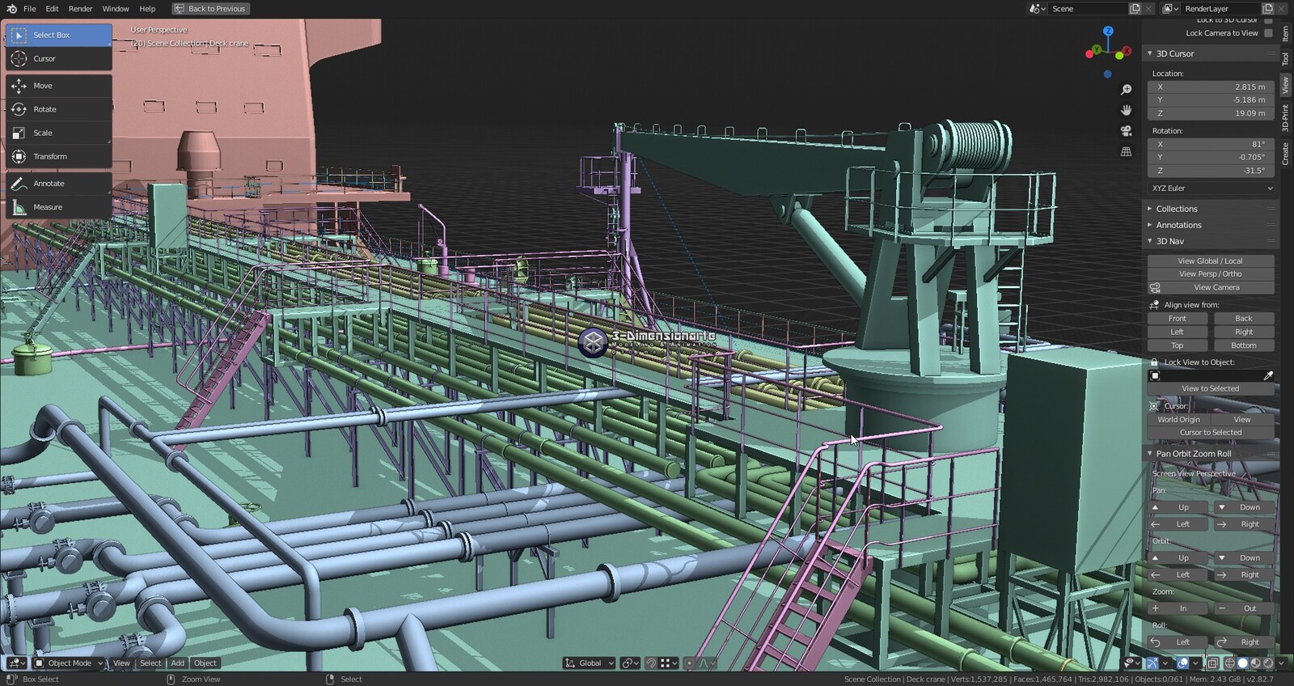Activate the Cursor tool

(59, 58)
